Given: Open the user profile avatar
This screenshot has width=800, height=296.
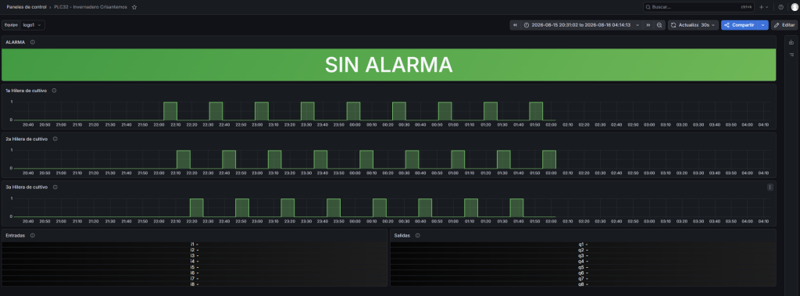Looking at the screenshot, I should click(x=795, y=7).
